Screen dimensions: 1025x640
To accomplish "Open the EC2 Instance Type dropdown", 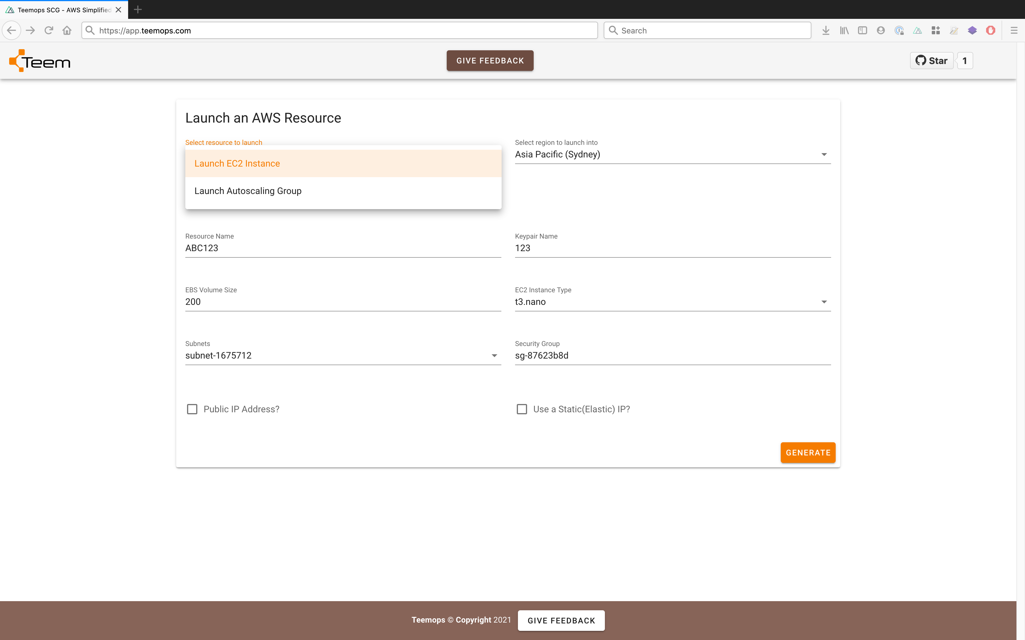I will (673, 302).
